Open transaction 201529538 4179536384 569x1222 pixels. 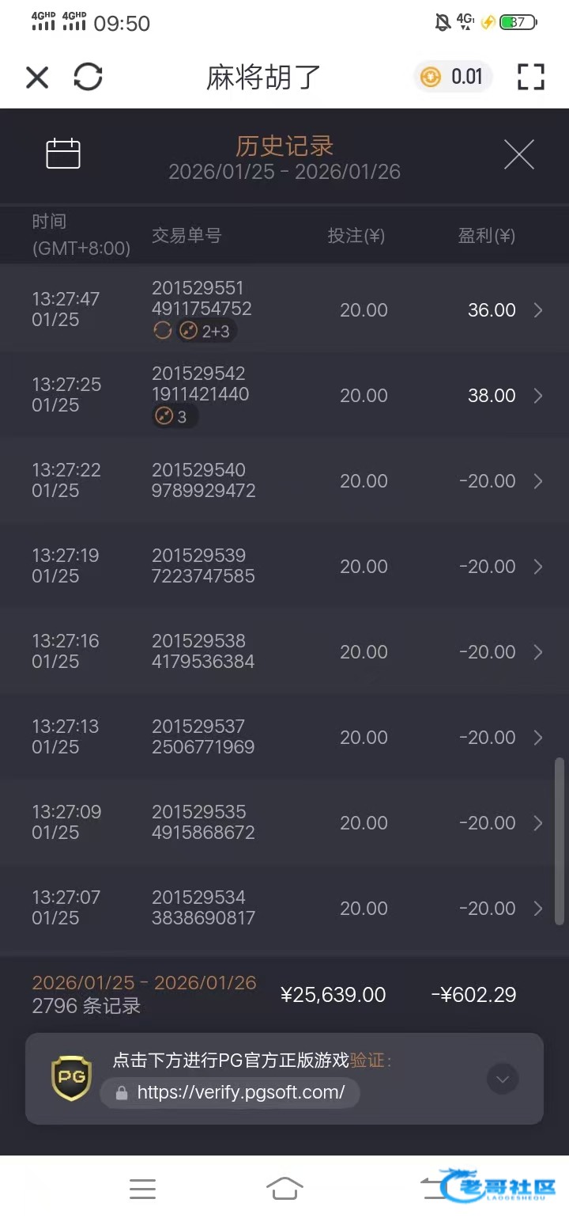(x=203, y=651)
